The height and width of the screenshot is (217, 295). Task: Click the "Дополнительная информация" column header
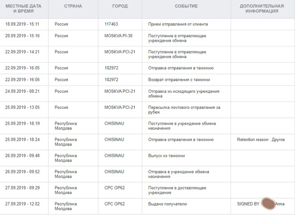[x=262, y=8]
